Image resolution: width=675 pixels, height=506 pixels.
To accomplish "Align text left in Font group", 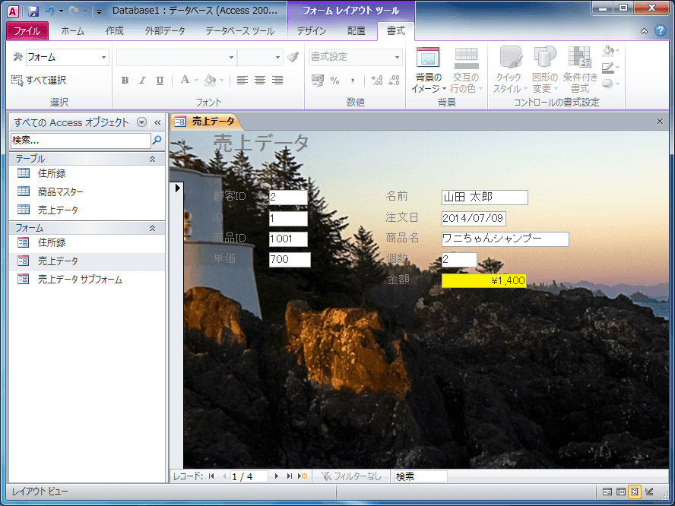I will tap(242, 80).
